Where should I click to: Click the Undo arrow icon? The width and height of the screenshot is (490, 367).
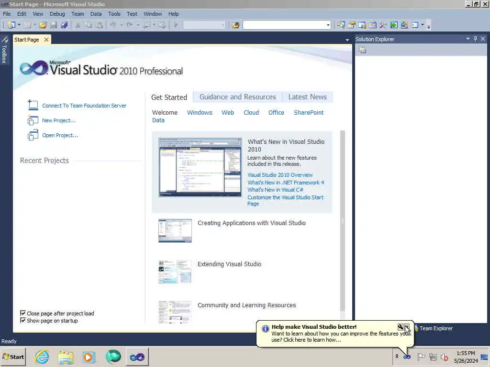pos(113,25)
